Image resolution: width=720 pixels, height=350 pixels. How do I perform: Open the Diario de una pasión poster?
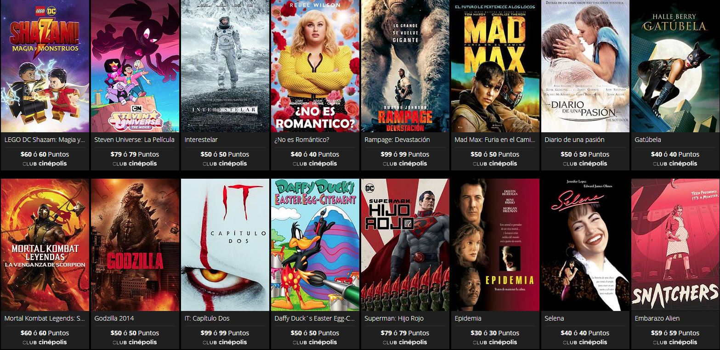point(585,66)
